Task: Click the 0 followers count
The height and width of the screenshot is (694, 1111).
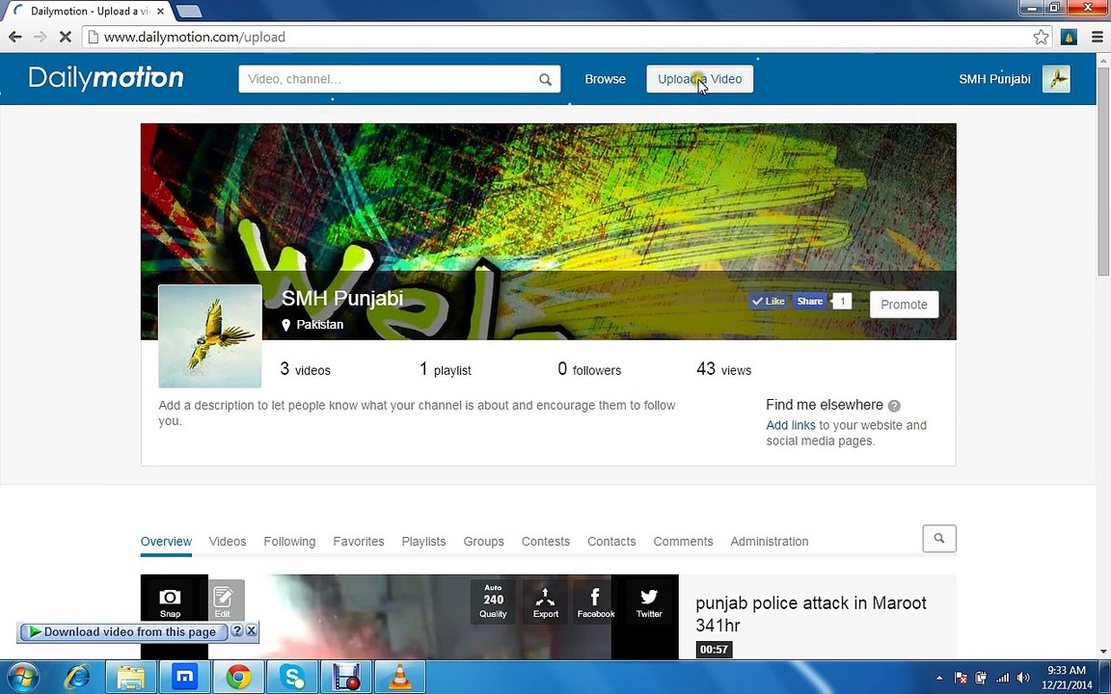Action: tap(589, 369)
